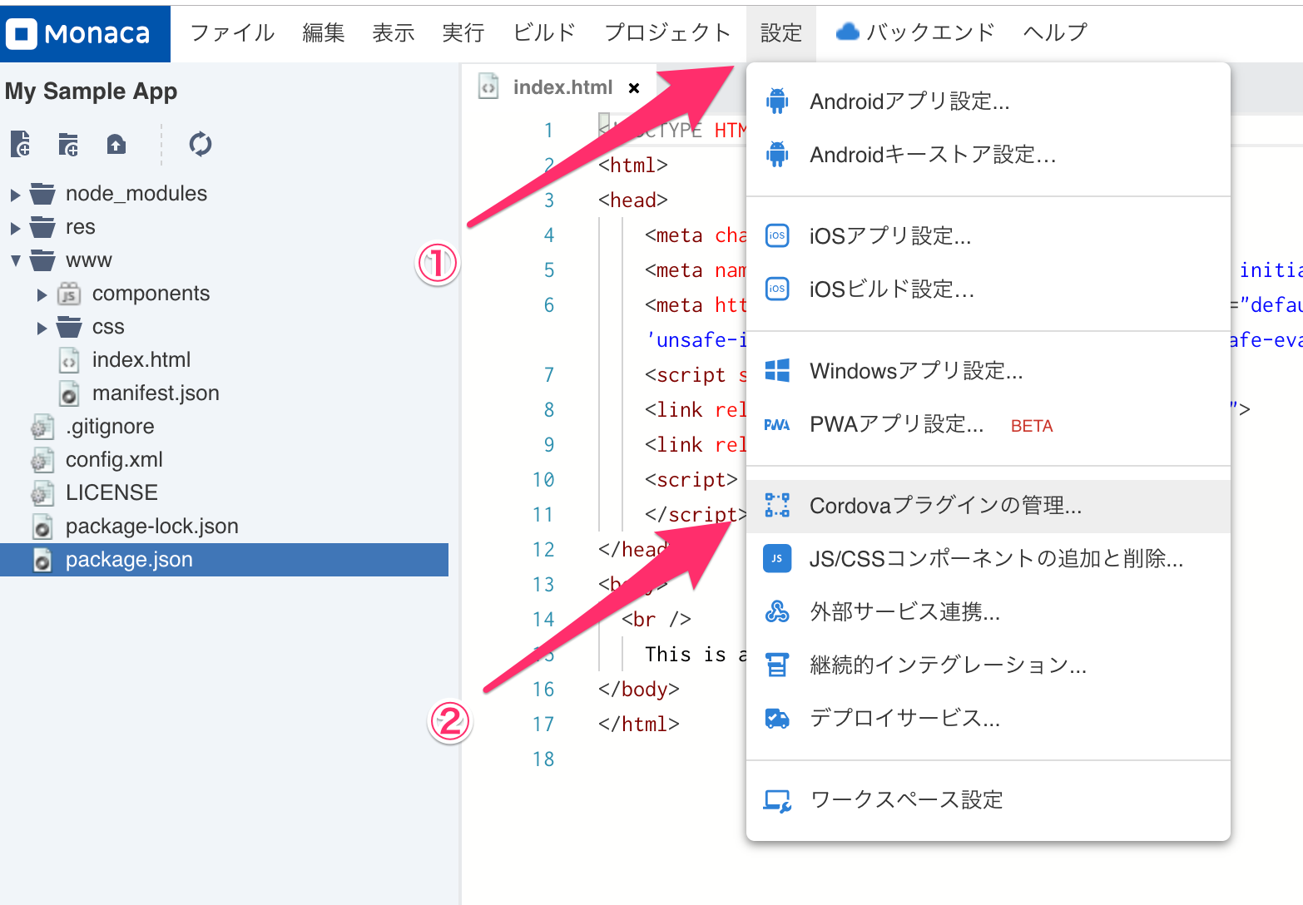This screenshot has width=1303, height=905.
Task: Open the プロジェクト menu
Action: (x=667, y=32)
